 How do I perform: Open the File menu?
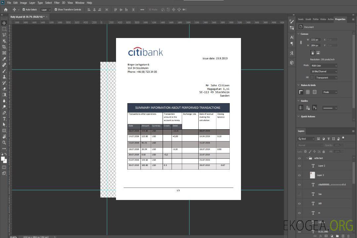(9, 3)
